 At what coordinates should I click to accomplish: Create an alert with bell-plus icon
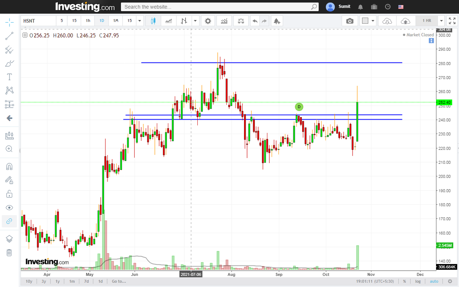pos(277,21)
